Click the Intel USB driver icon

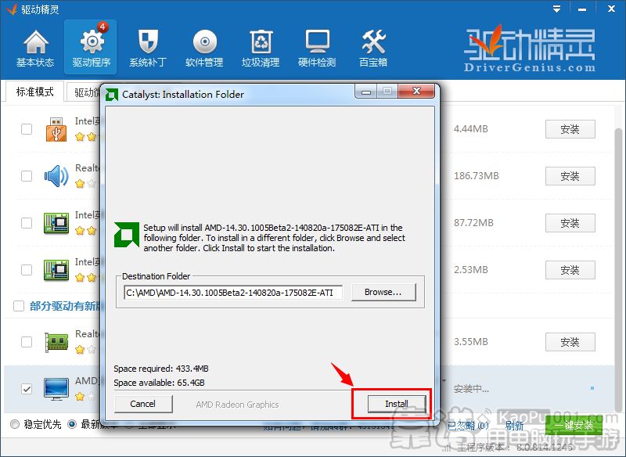point(56,129)
